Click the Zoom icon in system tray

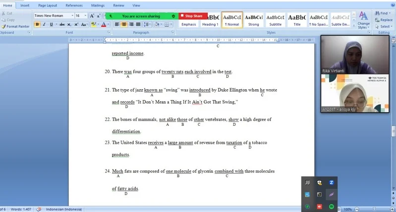pyautogui.click(x=331, y=183)
